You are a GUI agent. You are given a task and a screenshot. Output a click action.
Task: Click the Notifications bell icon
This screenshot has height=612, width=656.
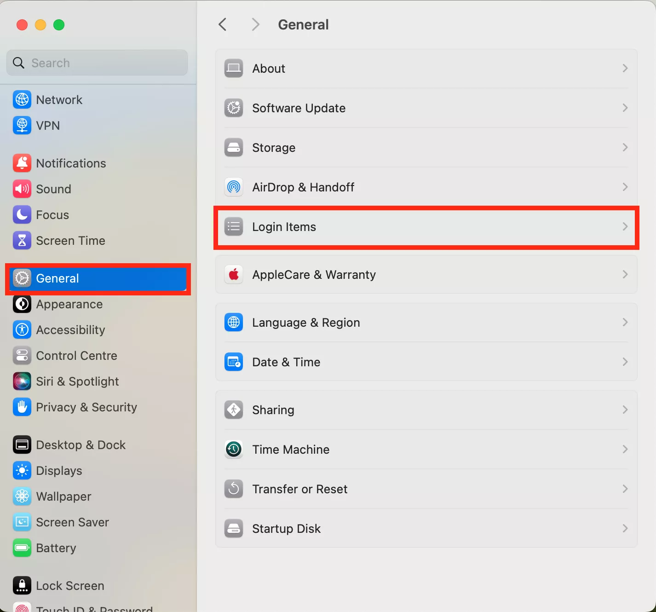[x=22, y=163]
